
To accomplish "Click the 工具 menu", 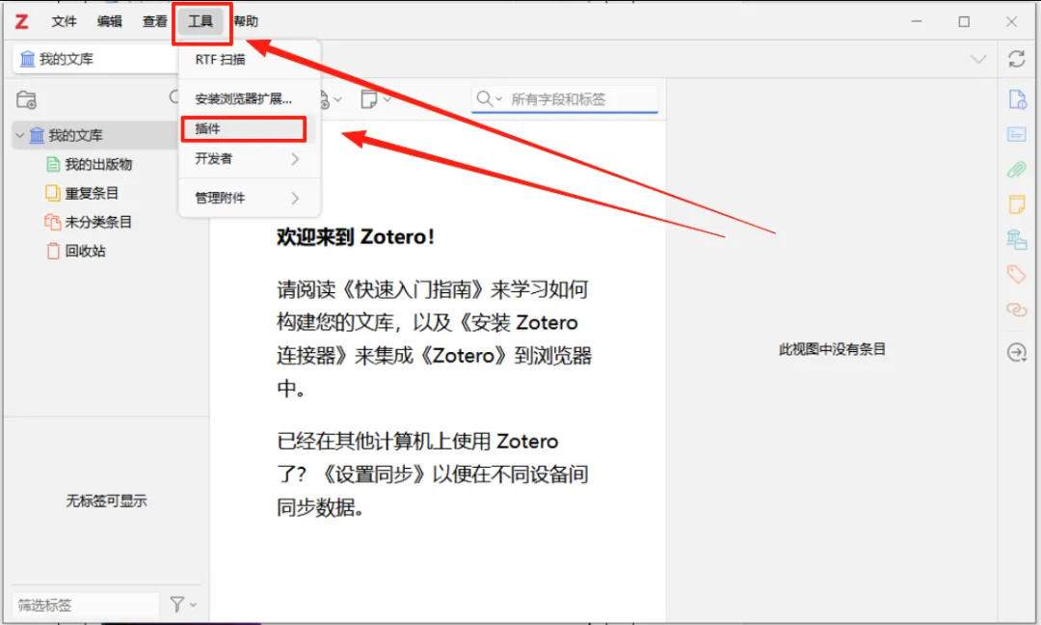I will (x=200, y=21).
